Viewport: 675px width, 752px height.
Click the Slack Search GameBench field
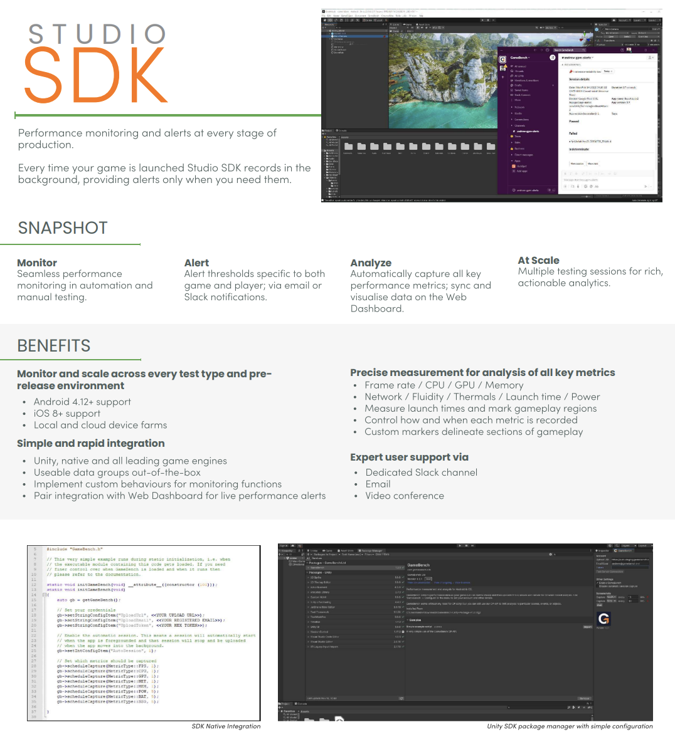click(569, 50)
